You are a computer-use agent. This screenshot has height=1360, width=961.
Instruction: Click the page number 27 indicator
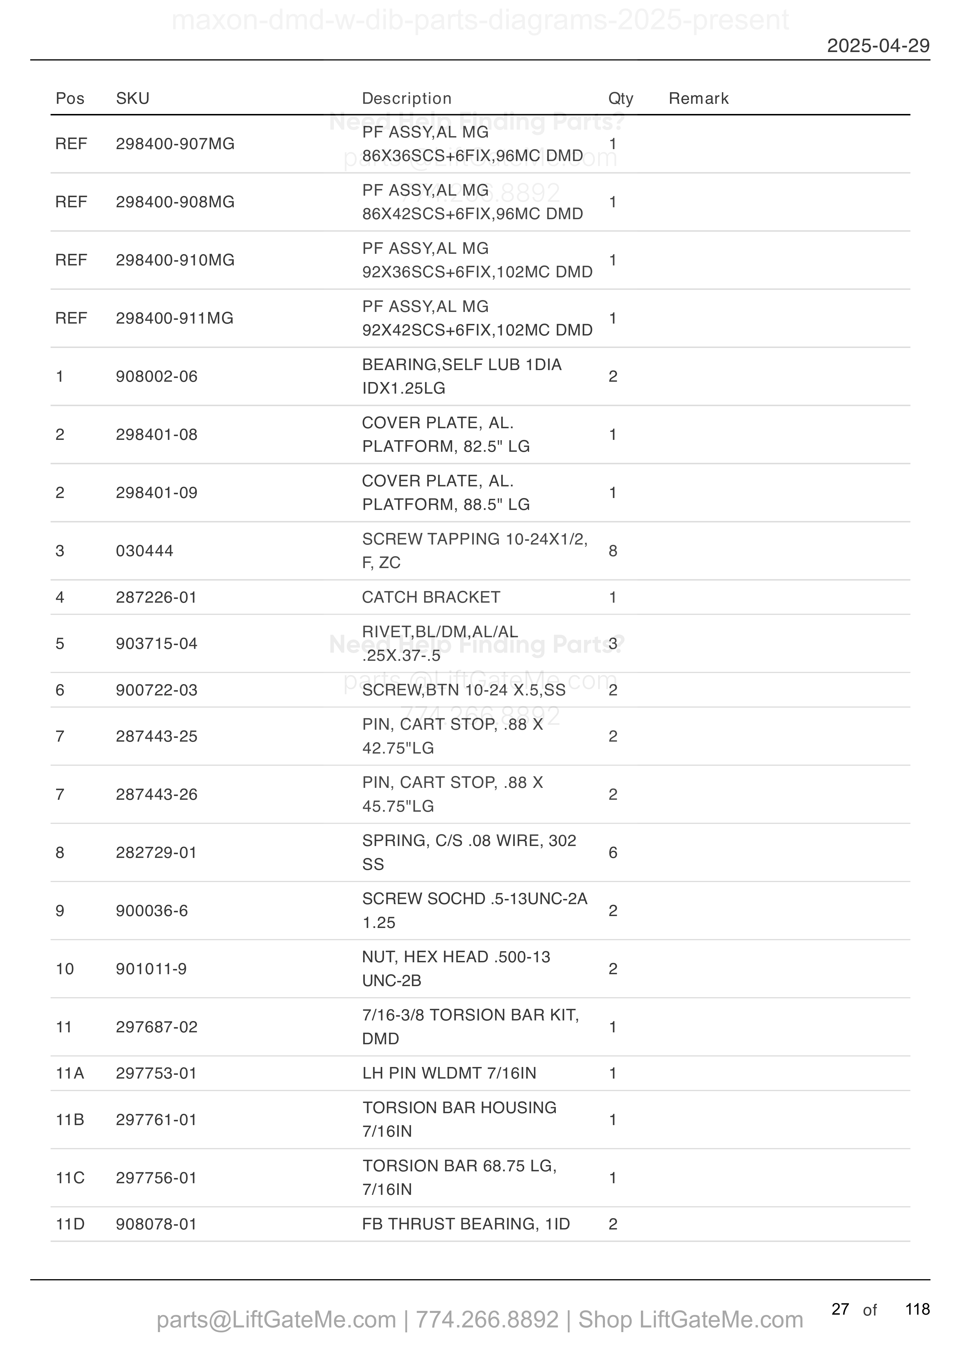coord(840,1309)
